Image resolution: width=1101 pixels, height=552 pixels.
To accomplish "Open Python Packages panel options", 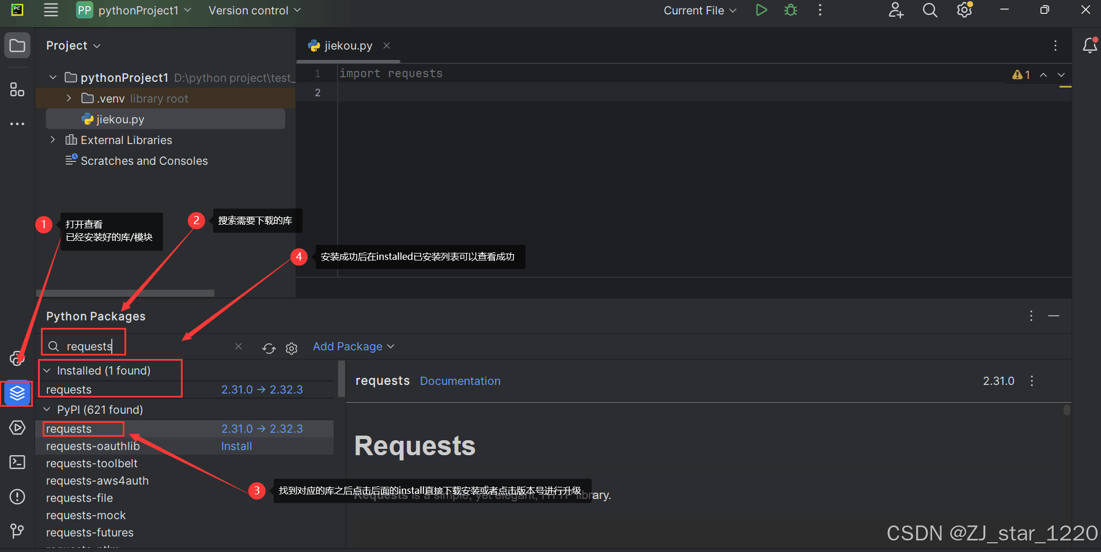I will (x=1031, y=316).
